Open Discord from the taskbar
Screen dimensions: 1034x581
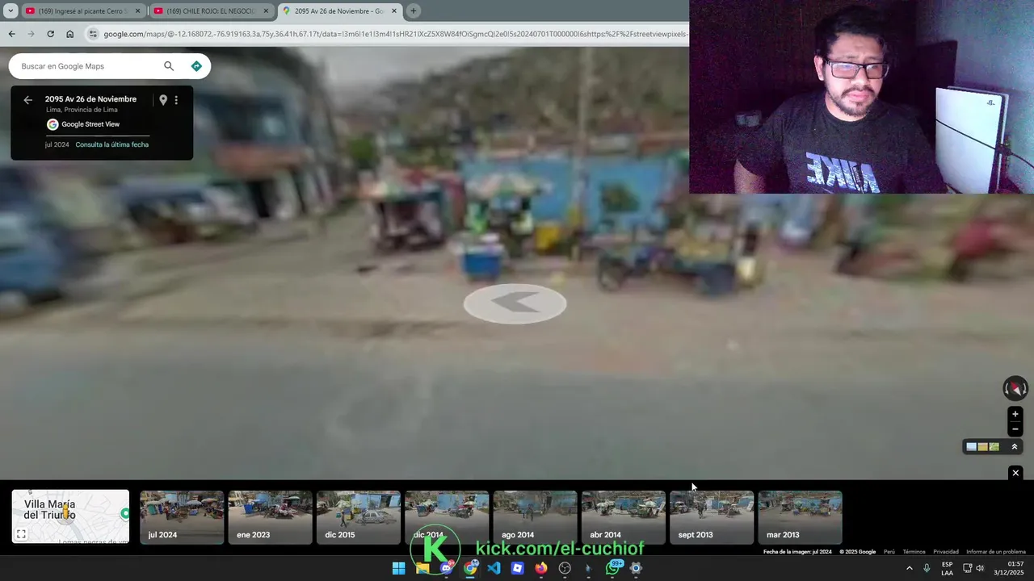(446, 568)
